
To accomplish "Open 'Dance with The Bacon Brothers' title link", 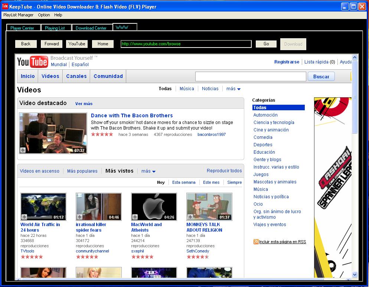I will pyautogui.click(x=132, y=115).
